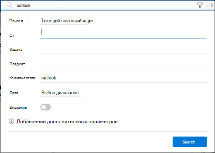Click the Поиск в label
Screen dimensions: 215x153
pyautogui.click(x=16, y=21)
